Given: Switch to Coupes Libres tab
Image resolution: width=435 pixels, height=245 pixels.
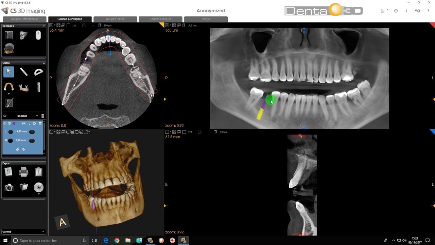Looking at the screenshot, I should coord(115,19).
